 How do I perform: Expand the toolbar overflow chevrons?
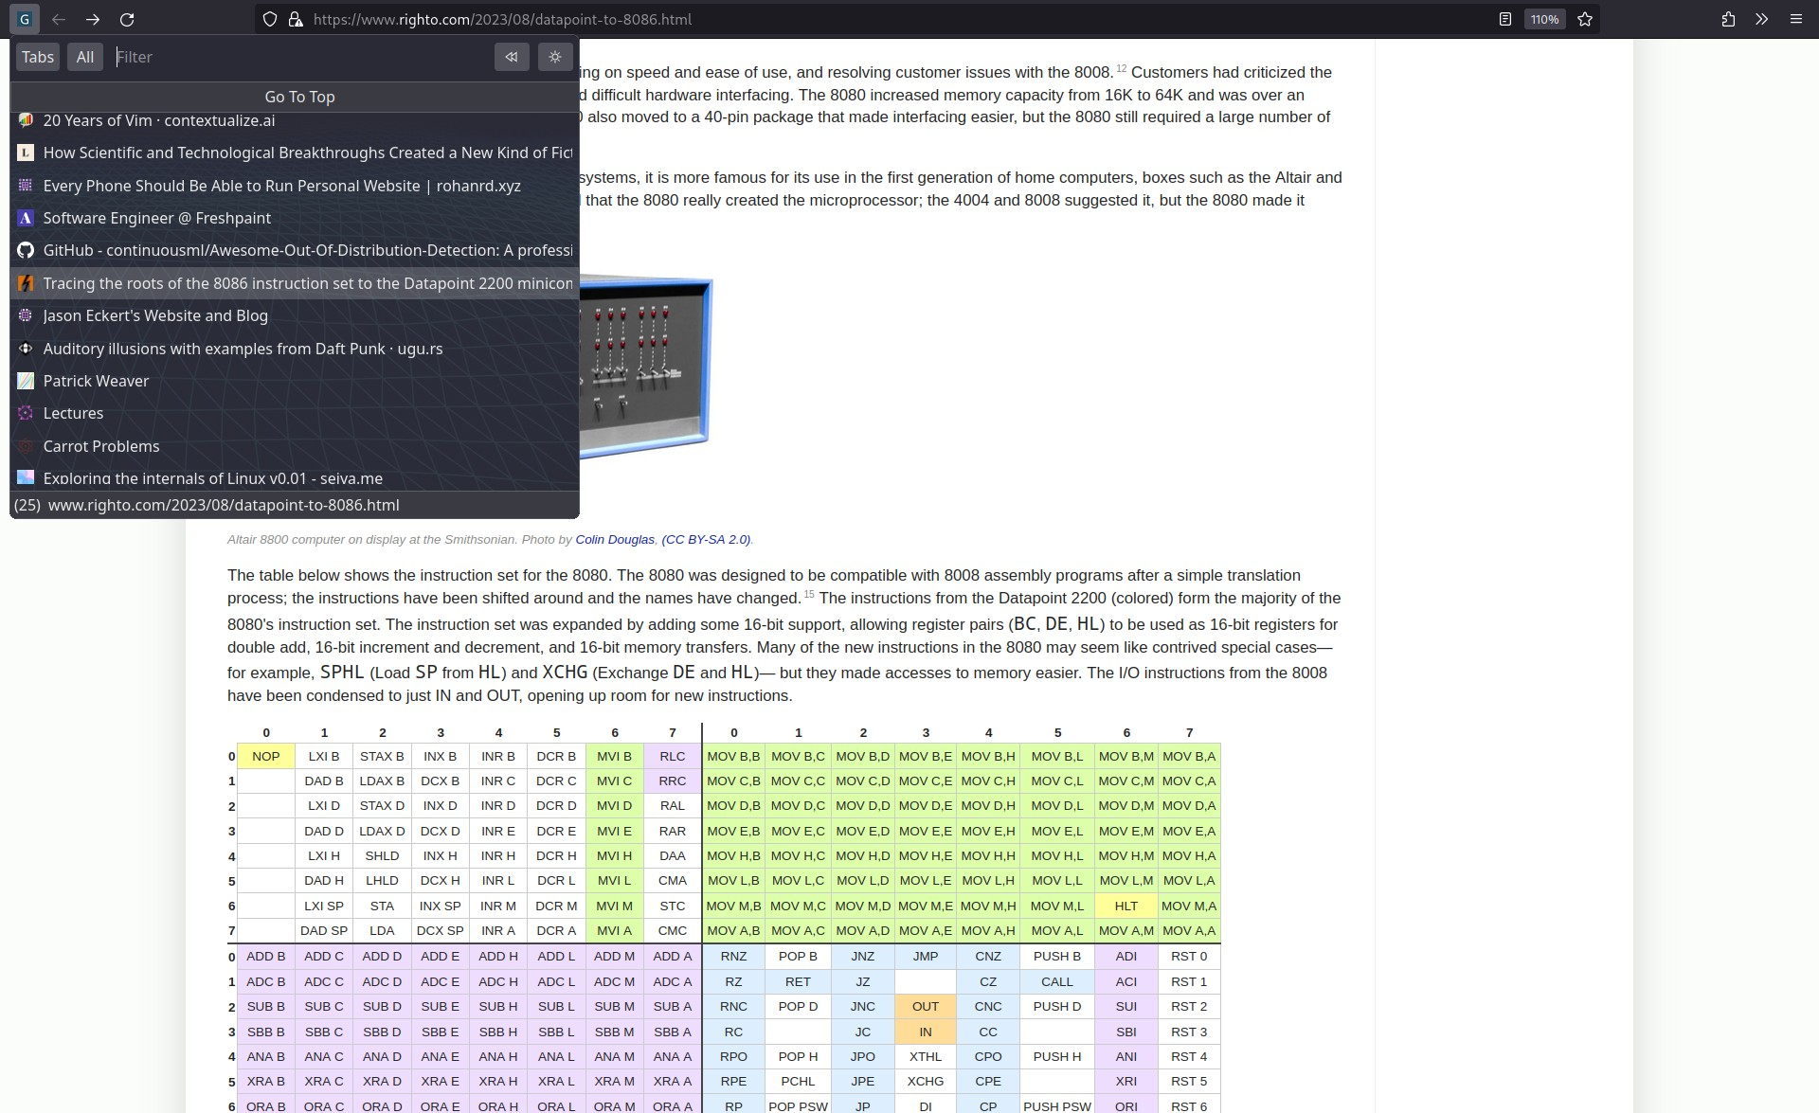point(1761,19)
